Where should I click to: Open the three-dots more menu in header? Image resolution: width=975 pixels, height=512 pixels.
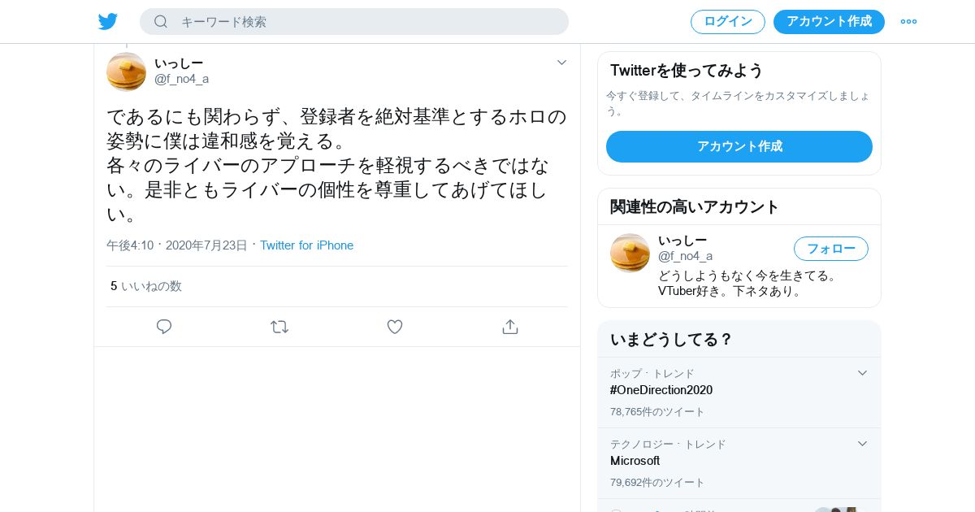908,22
